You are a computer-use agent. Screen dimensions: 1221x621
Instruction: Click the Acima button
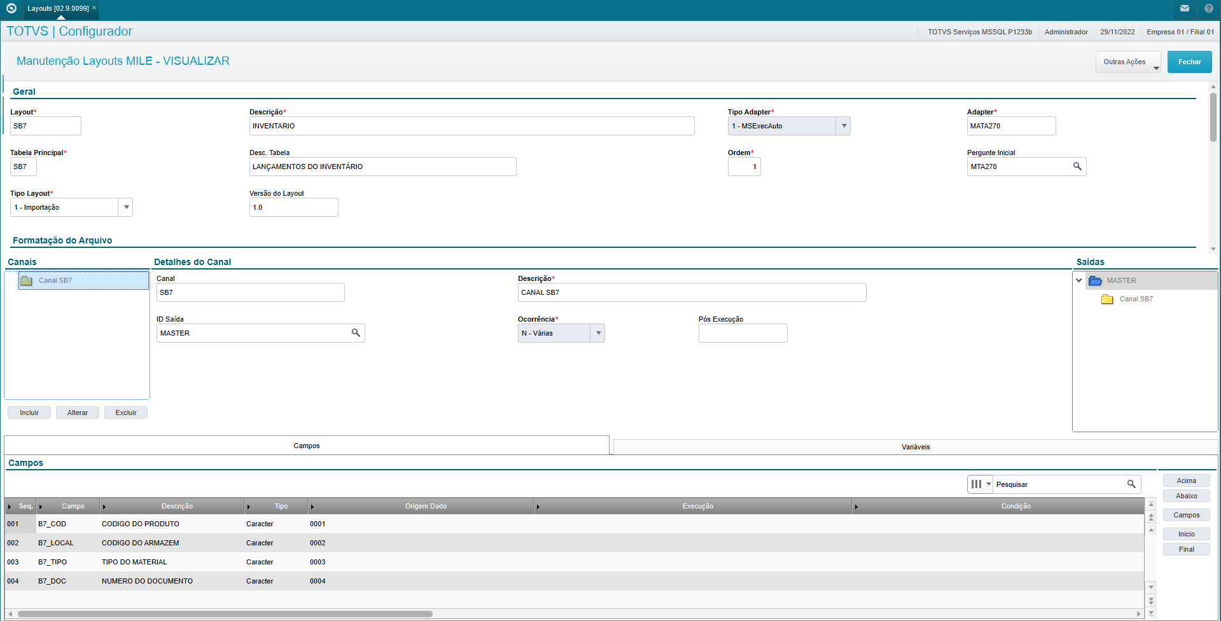click(x=1186, y=481)
